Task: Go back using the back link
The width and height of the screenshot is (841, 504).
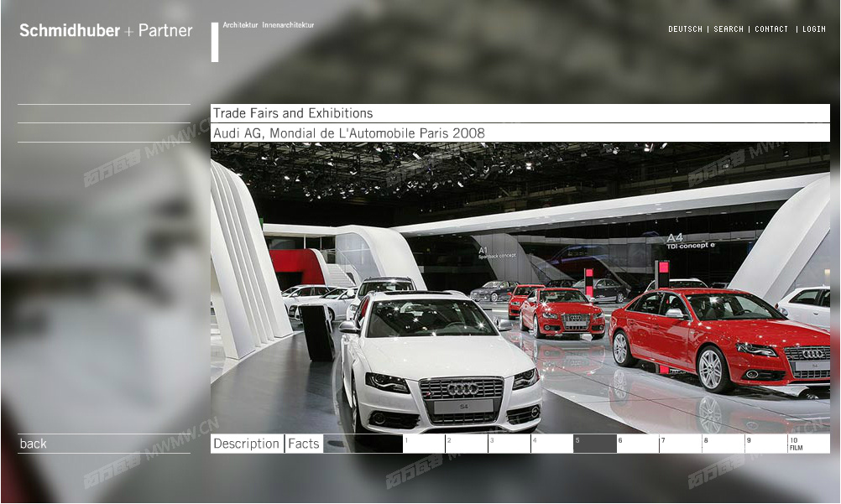Action: 34,444
